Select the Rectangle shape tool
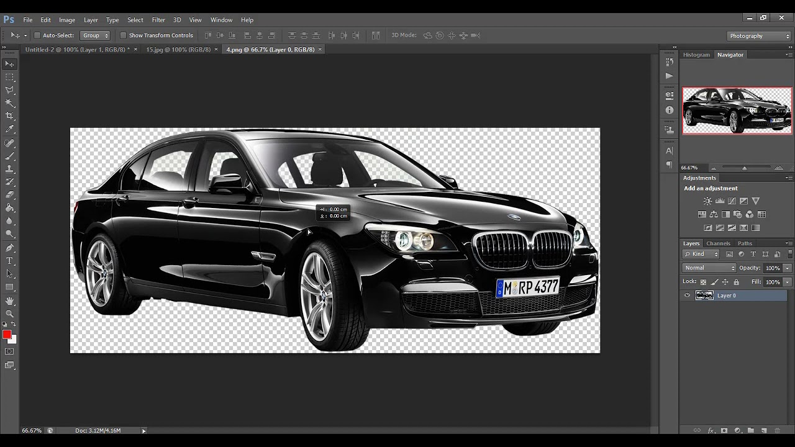 (10, 287)
